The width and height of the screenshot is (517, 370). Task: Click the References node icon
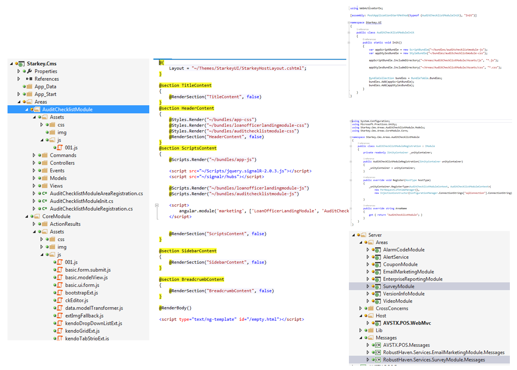coord(29,79)
